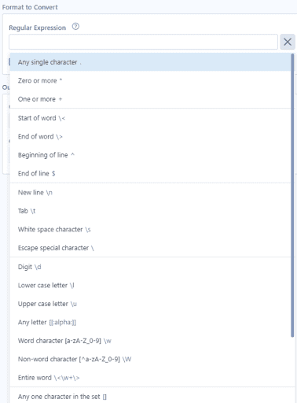Click the dropdown list vertical scrollbar
297x403 pixels.
pos(292,195)
